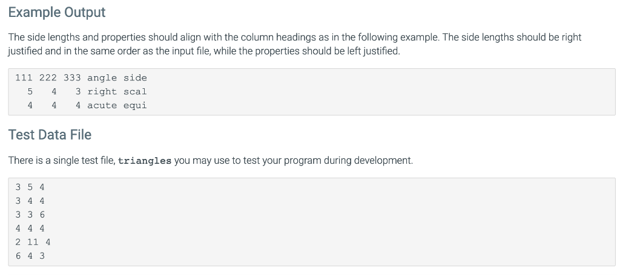Click the '3 3 6' data line
Viewport: 620px width, 275px height.
(x=30, y=215)
